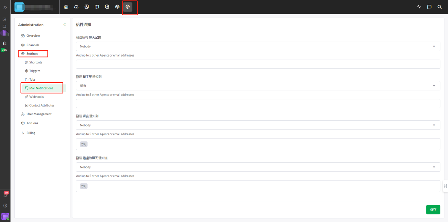The image size is (448, 222).
Task: Open the Contacts icon in top navigation
Action: pyautogui.click(x=87, y=7)
